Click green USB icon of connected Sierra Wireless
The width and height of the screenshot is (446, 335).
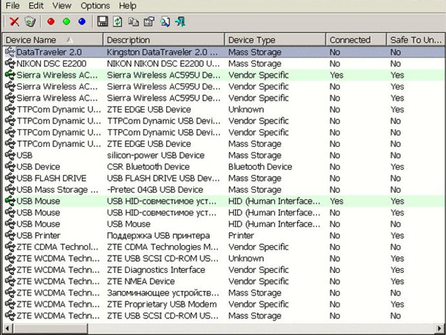coord(10,75)
